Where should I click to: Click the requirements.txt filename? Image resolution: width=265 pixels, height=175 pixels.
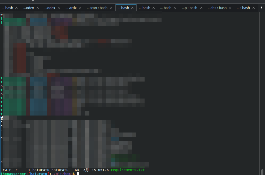[x=128, y=170]
